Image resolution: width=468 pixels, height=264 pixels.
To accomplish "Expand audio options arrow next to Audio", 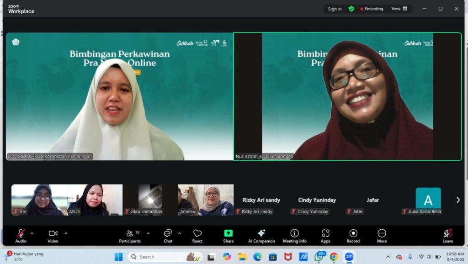I will 32,233.
